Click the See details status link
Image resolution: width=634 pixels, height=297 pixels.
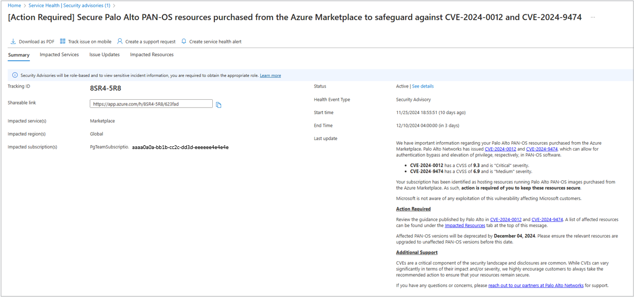(x=422, y=86)
